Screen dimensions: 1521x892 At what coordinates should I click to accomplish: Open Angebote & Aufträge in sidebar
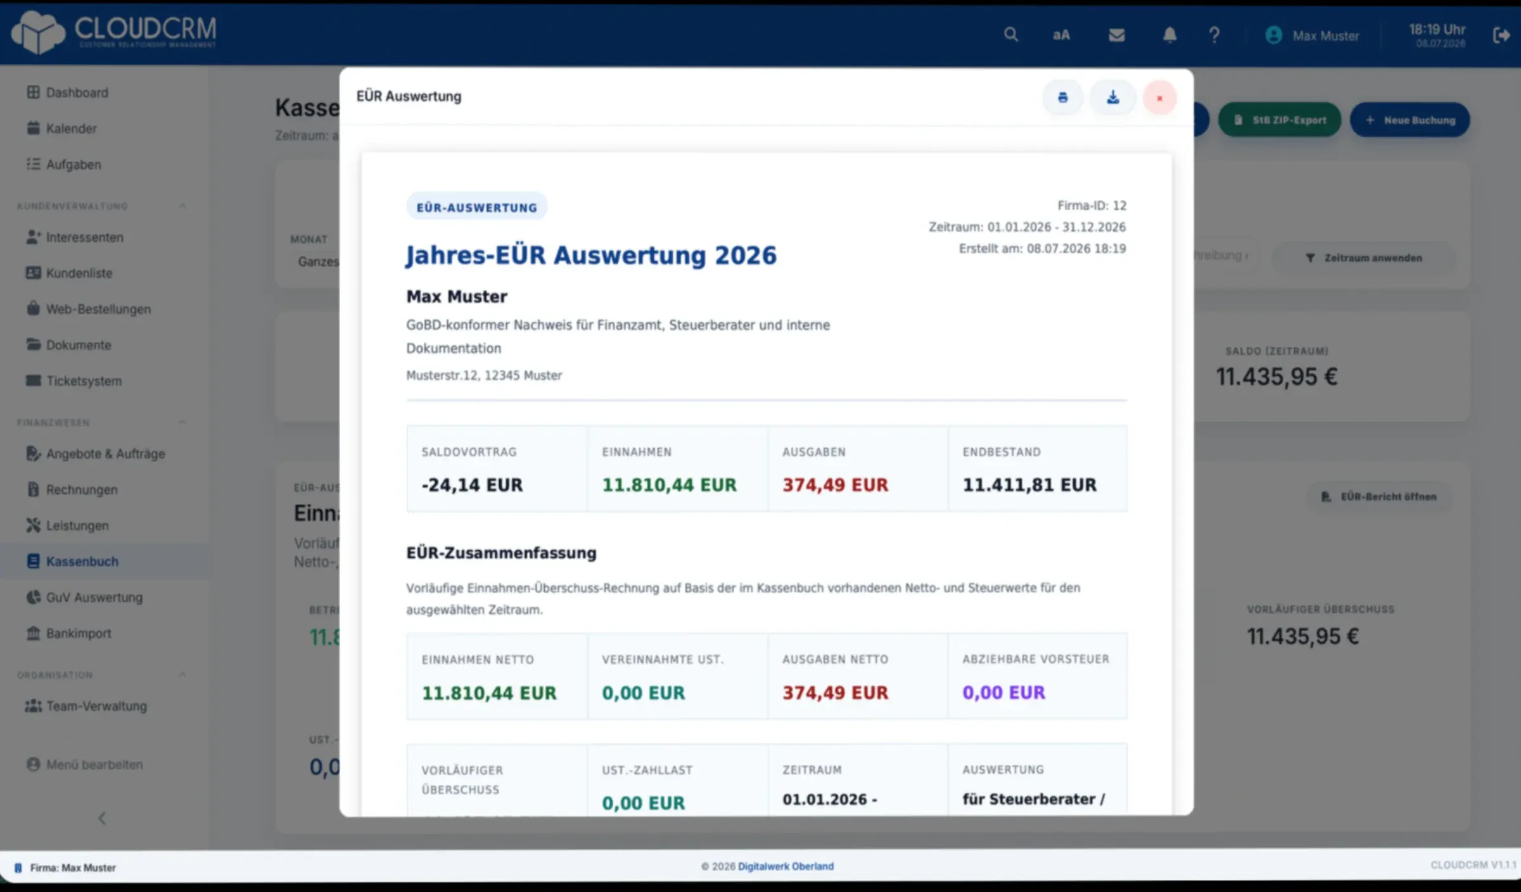pos(96,454)
